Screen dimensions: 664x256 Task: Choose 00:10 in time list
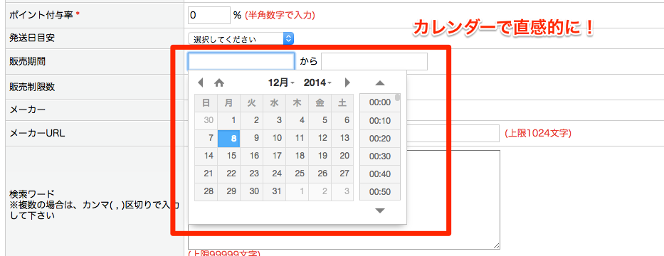(x=380, y=121)
